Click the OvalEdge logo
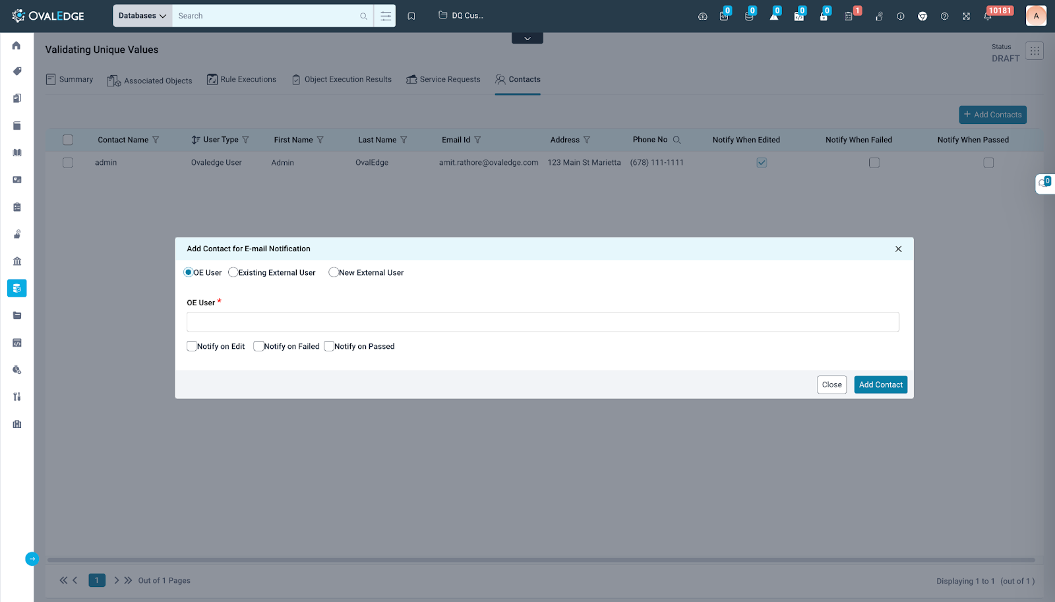The width and height of the screenshot is (1055, 602). [x=48, y=16]
